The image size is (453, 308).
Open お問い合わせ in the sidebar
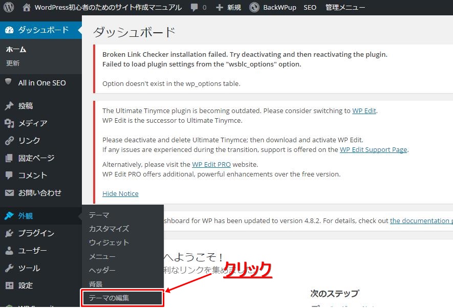41,192
